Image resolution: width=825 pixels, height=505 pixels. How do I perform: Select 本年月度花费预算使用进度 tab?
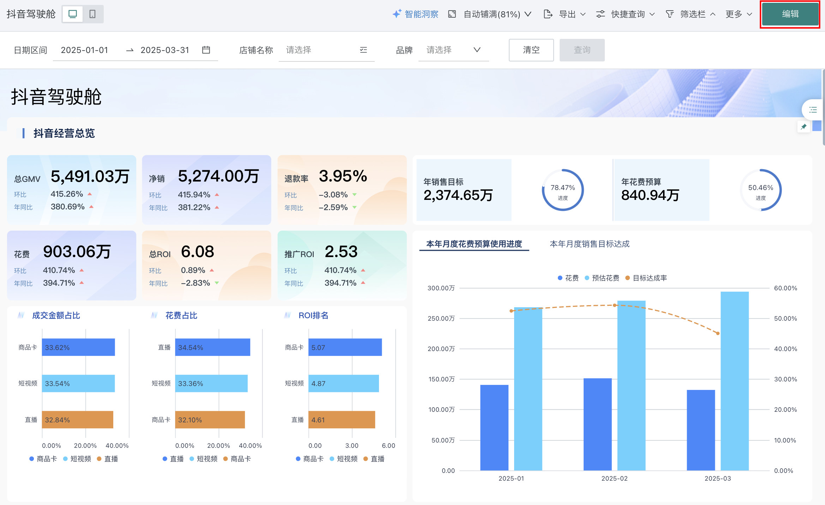(x=474, y=244)
